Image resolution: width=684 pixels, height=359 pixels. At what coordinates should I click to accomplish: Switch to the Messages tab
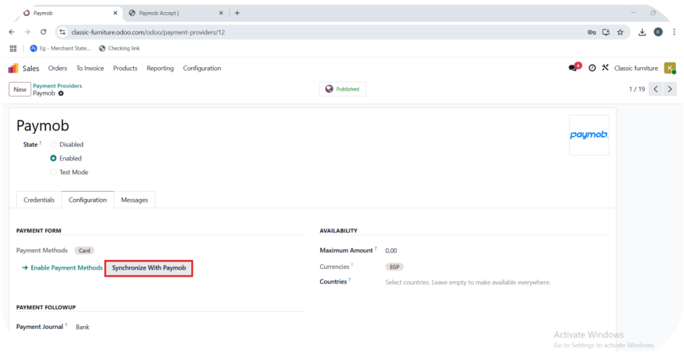click(135, 200)
